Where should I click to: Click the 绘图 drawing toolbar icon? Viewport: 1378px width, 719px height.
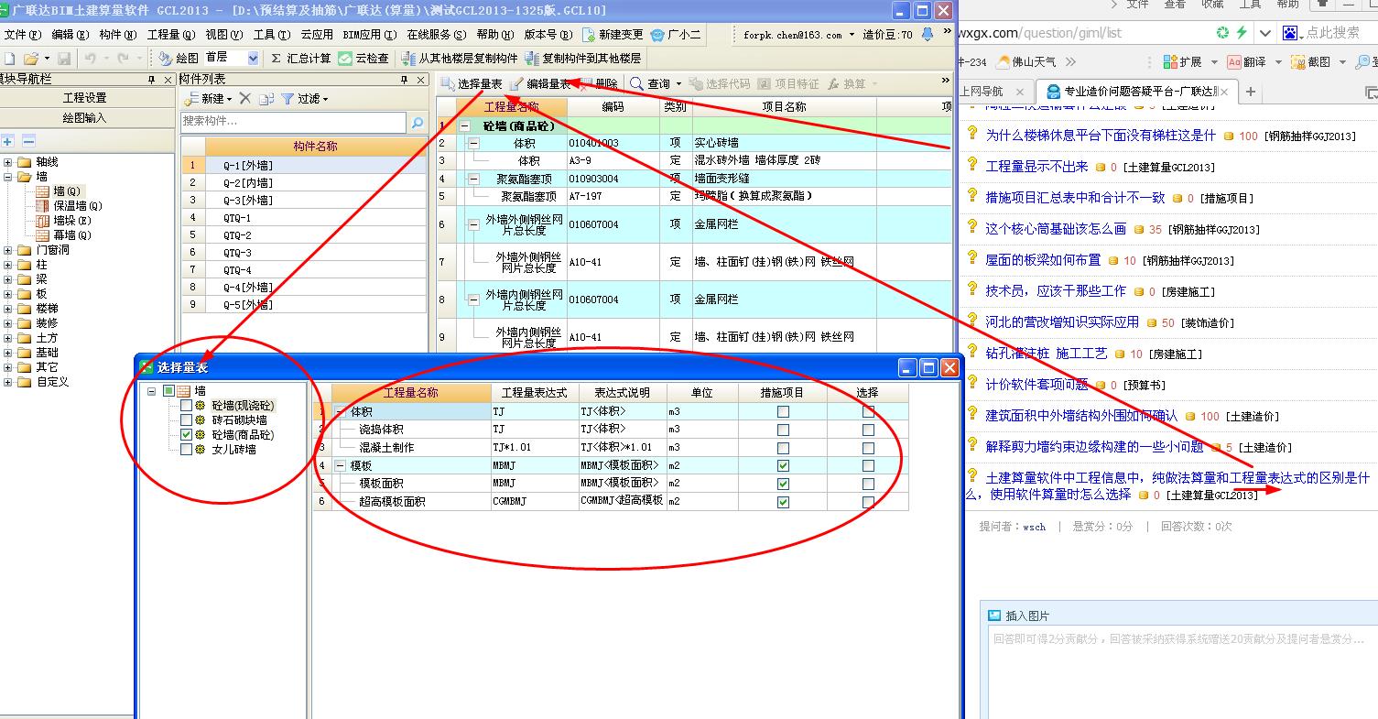pyautogui.click(x=165, y=58)
